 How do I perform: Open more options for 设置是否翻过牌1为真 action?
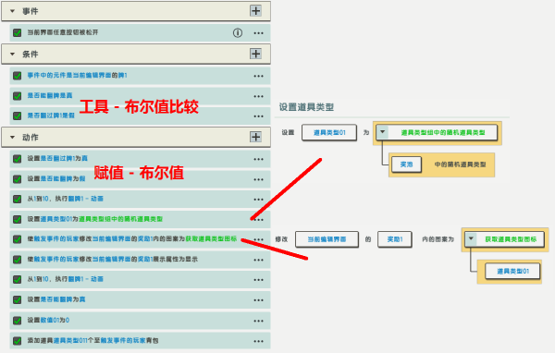coord(258,160)
